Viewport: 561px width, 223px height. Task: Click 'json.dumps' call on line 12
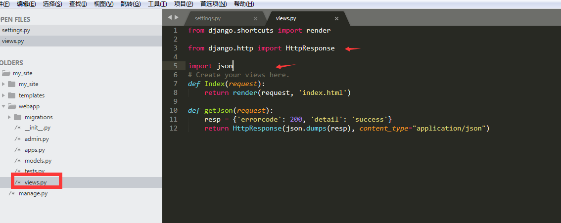[x=306, y=128]
